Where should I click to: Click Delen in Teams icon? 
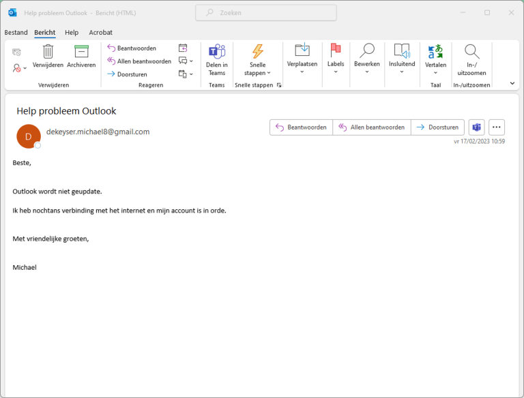tap(217, 51)
